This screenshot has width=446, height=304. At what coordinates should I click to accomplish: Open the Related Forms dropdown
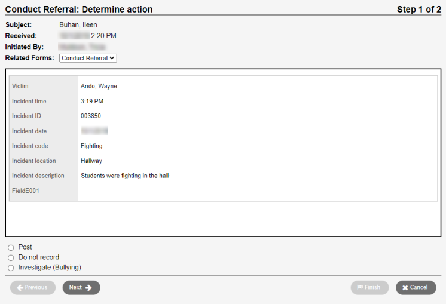pos(88,59)
